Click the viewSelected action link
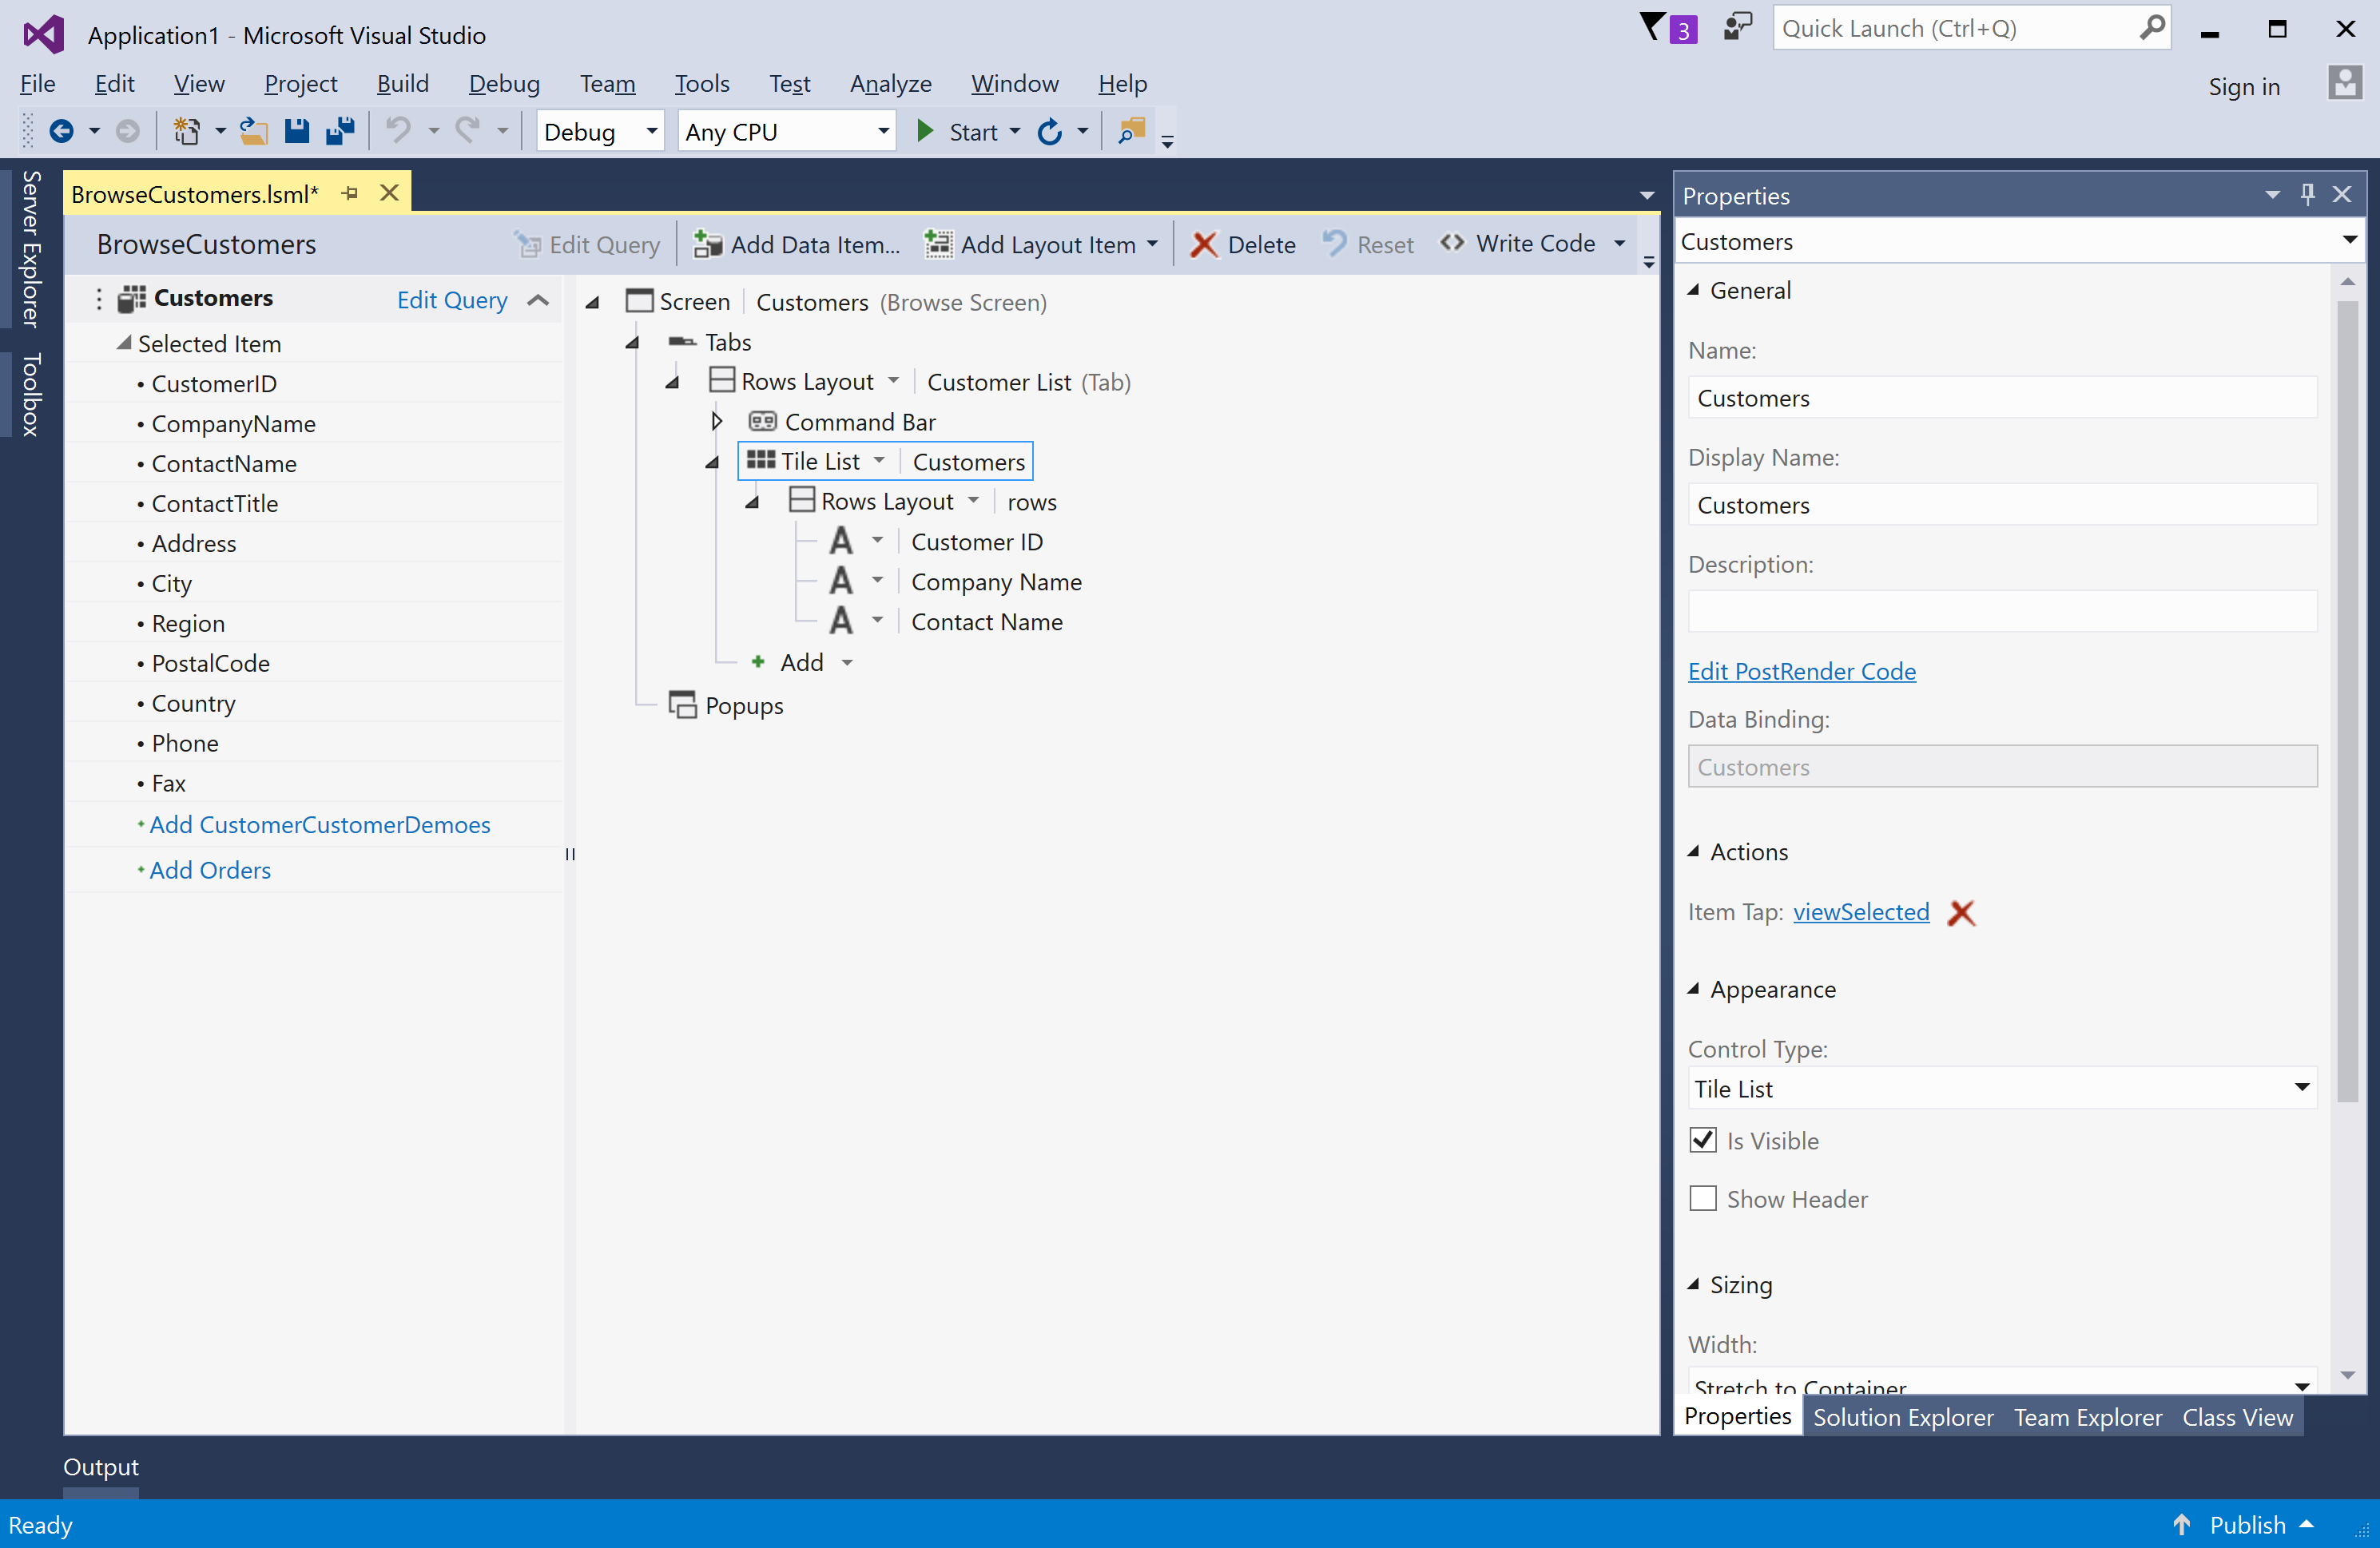Screen dimensions: 2380x1548 (1861, 912)
